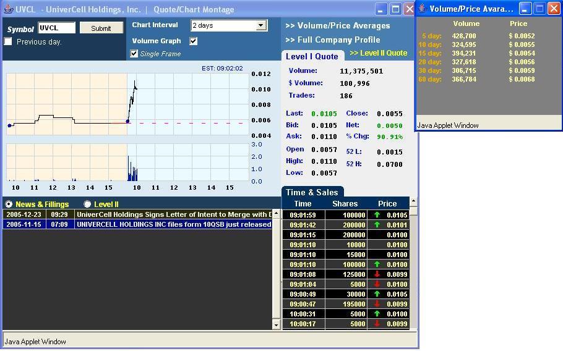Click the 200000 shares at 09:01:15 row

tap(346, 235)
